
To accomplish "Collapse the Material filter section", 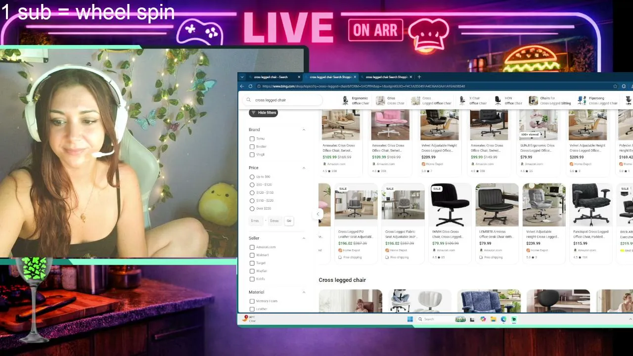I will (x=304, y=292).
